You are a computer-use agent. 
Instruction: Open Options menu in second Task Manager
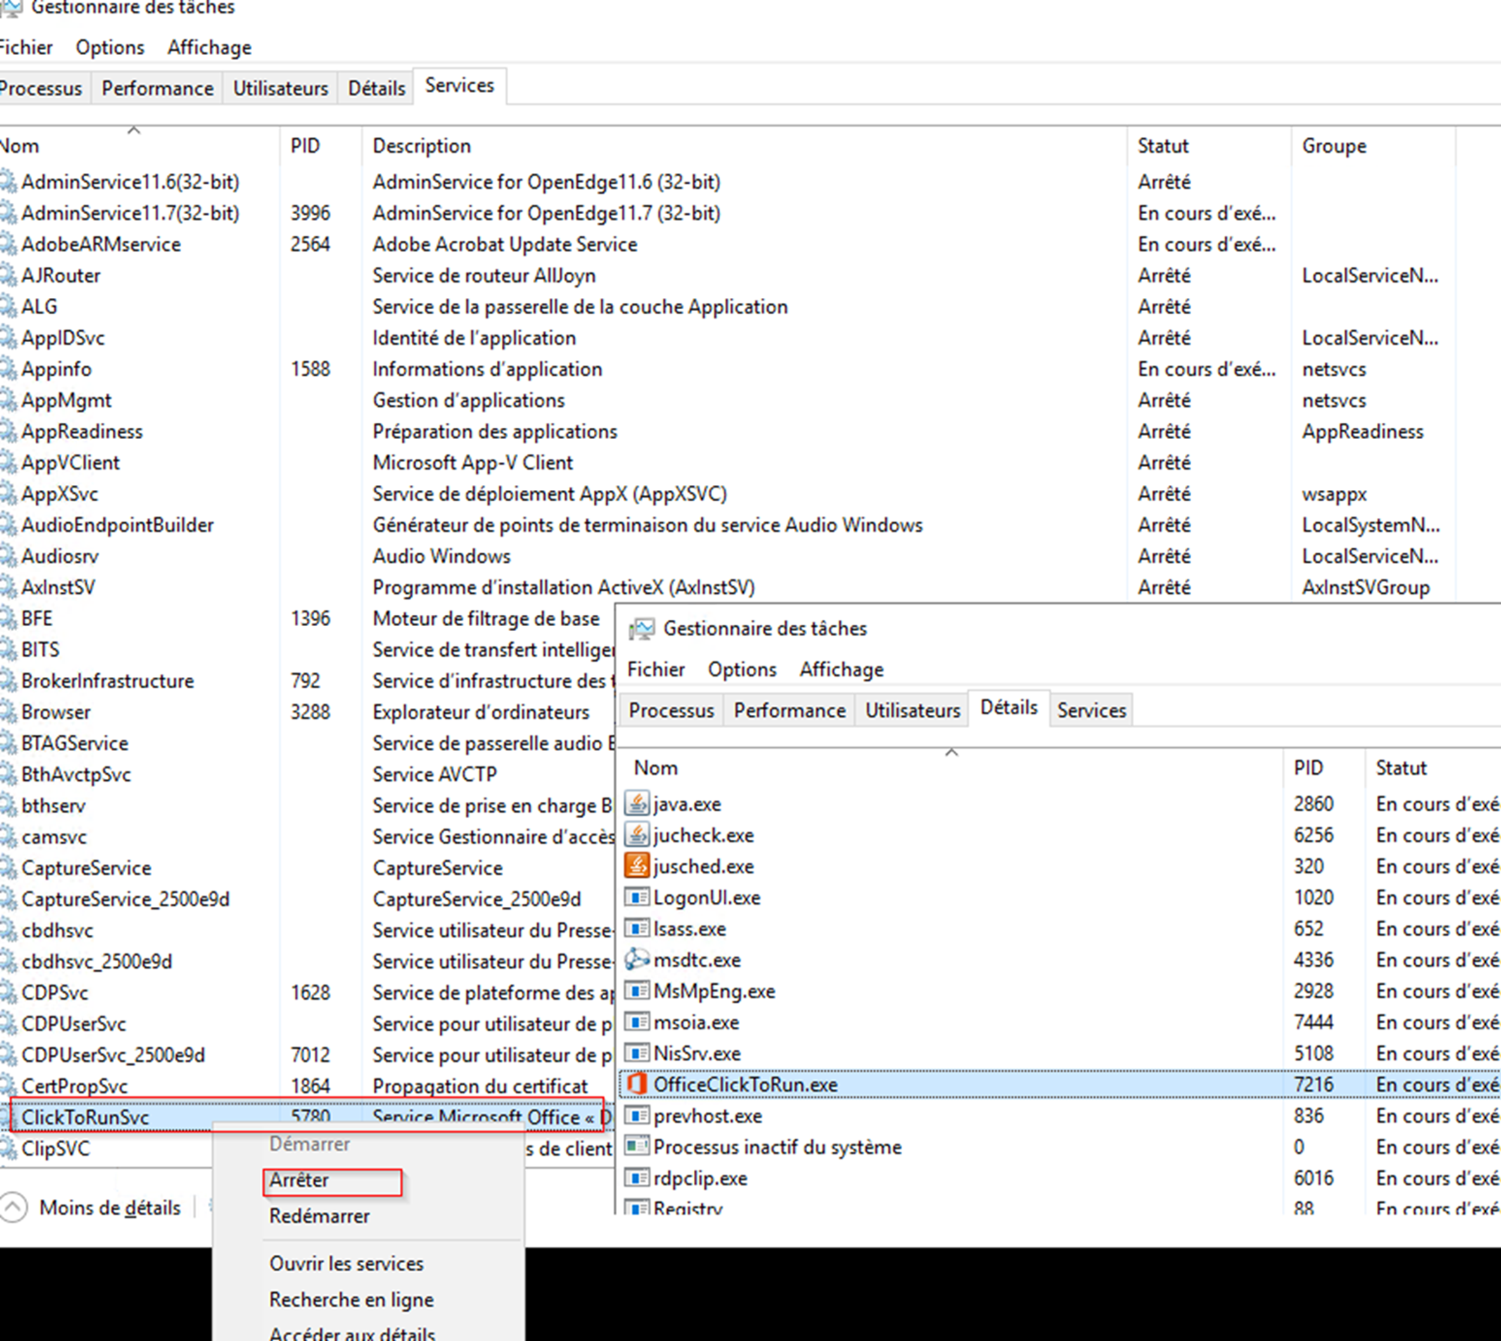tap(742, 669)
